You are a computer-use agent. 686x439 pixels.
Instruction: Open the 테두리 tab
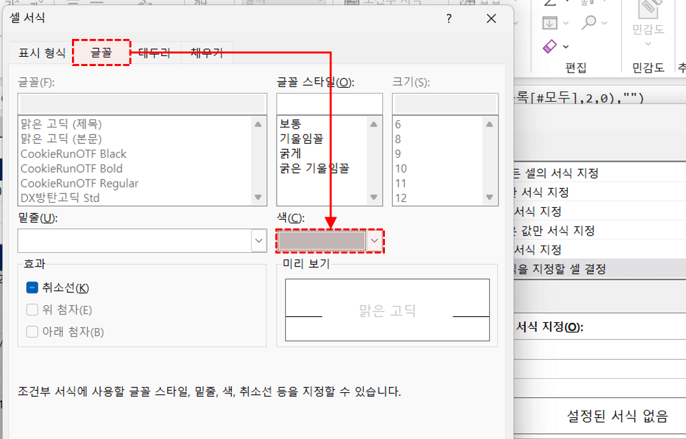(155, 53)
